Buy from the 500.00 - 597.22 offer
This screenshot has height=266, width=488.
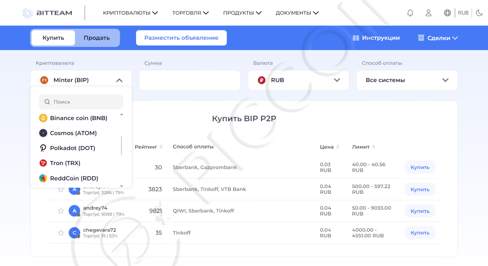[420, 189]
